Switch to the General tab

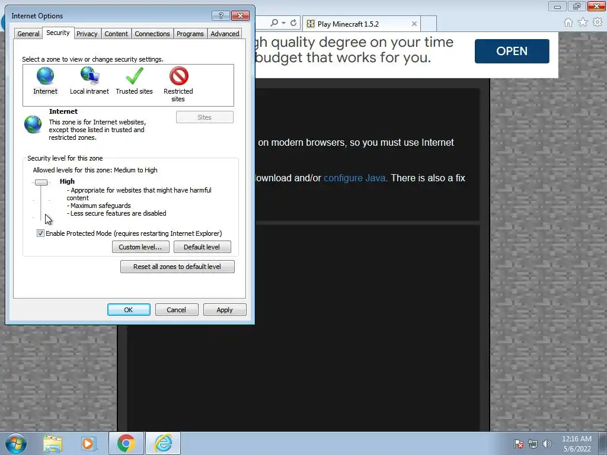[x=28, y=34]
